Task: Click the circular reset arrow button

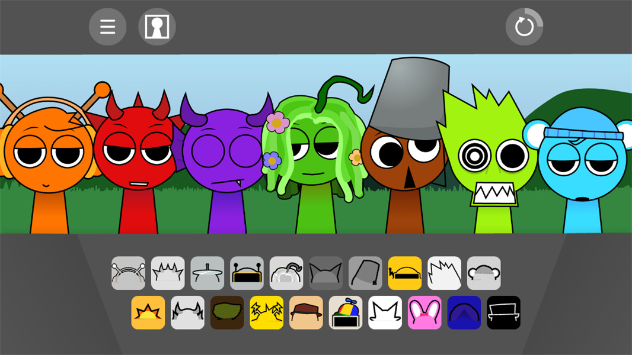Action: tap(524, 27)
